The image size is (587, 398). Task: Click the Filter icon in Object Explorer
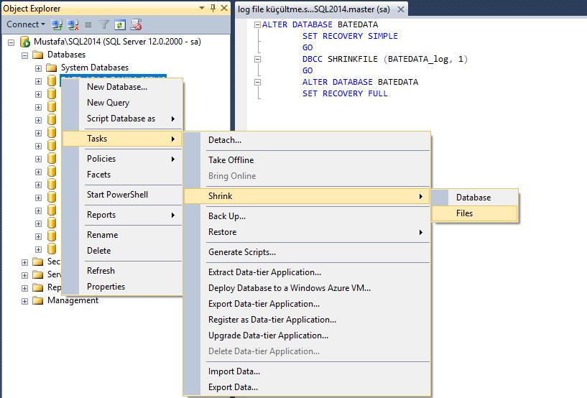pos(103,24)
